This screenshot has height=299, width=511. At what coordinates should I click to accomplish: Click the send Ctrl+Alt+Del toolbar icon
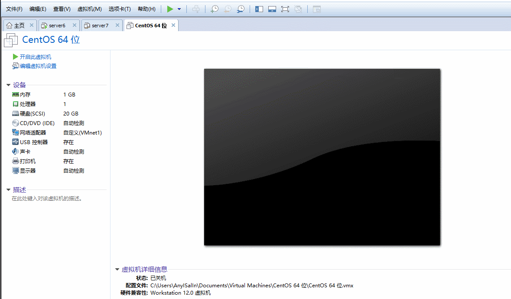[x=196, y=9]
